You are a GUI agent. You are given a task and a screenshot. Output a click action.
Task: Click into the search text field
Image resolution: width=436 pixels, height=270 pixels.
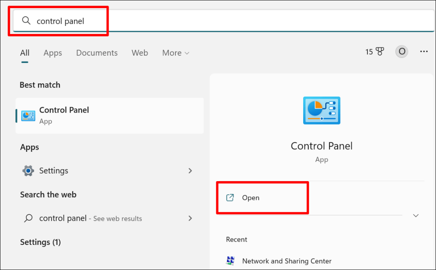213,21
